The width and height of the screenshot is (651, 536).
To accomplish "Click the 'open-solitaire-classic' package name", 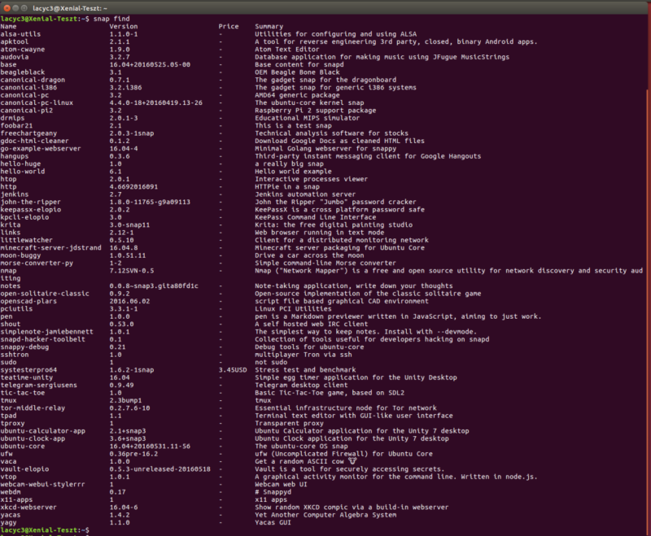I will [x=45, y=294].
